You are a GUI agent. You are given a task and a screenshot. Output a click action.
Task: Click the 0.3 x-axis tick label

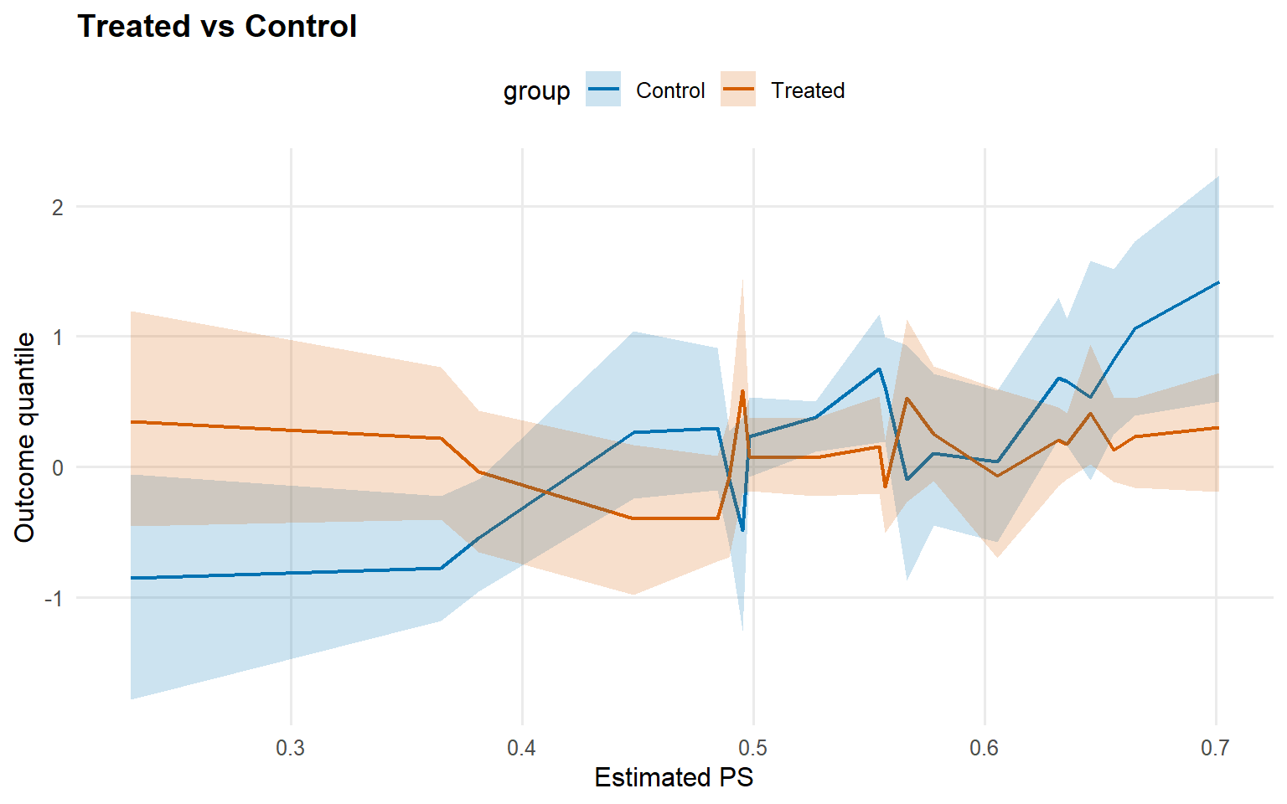[291, 748]
